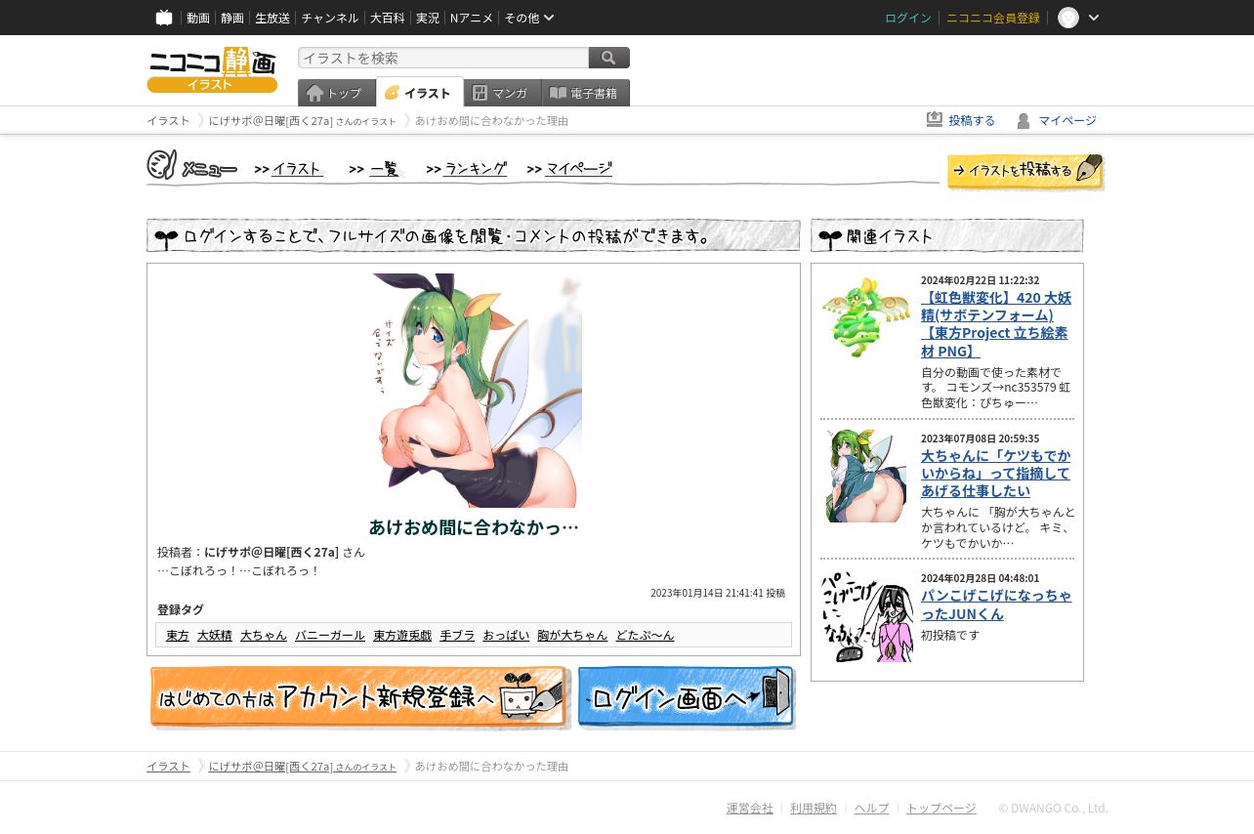Click イラスト in the top breadcrumb
Viewport: 1254px width, 834px height.
click(168, 120)
